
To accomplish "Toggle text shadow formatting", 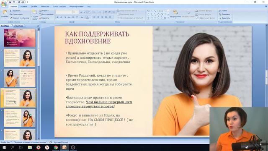I will coord(73,17).
